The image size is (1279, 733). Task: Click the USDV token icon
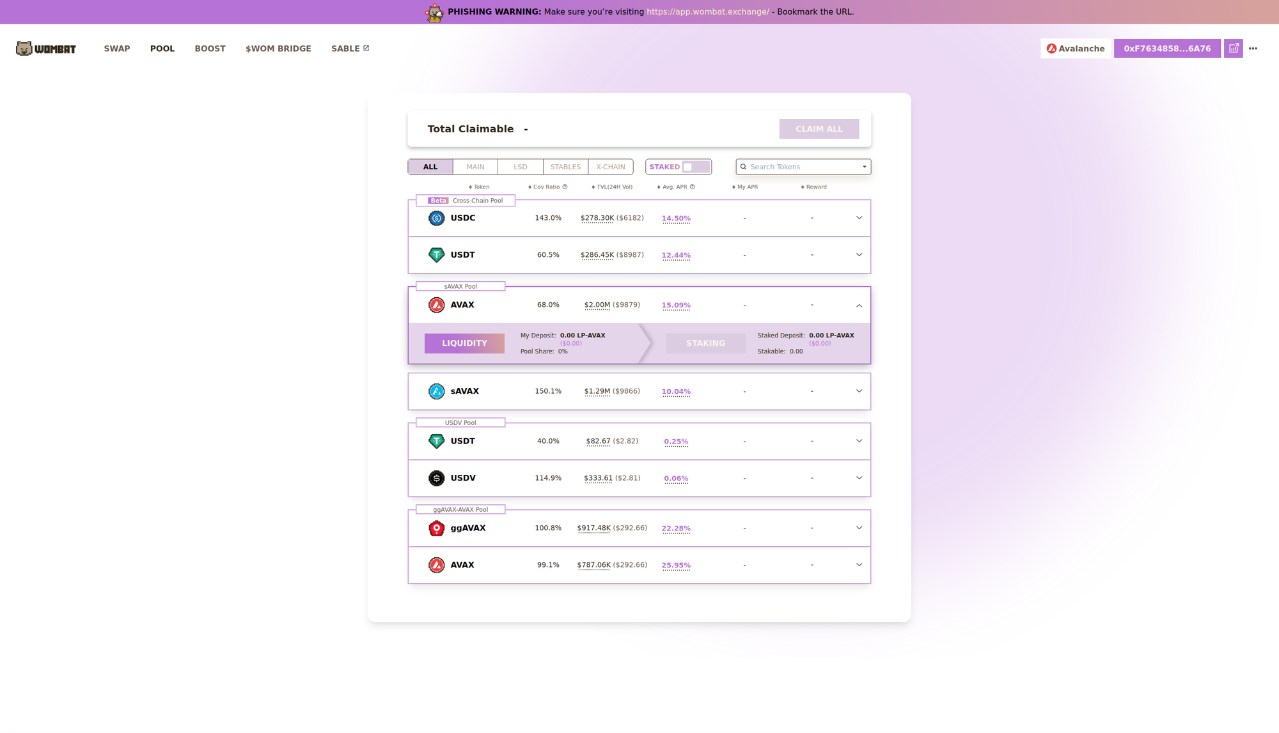point(436,478)
